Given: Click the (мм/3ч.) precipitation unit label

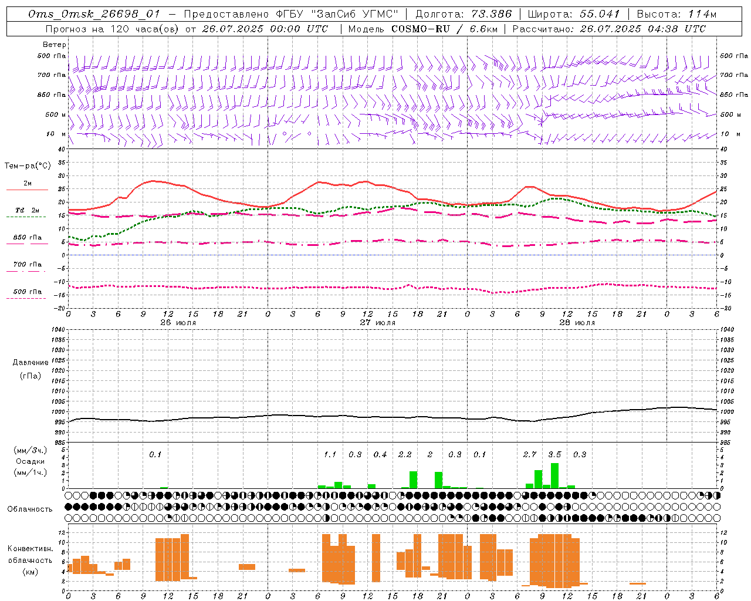Looking at the screenshot, I should (x=31, y=451).
